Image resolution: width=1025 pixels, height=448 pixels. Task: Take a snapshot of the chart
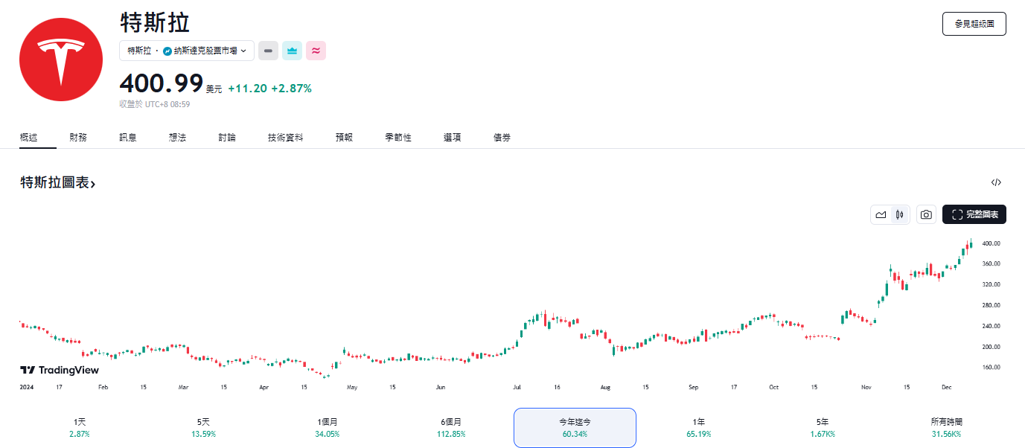[926, 214]
